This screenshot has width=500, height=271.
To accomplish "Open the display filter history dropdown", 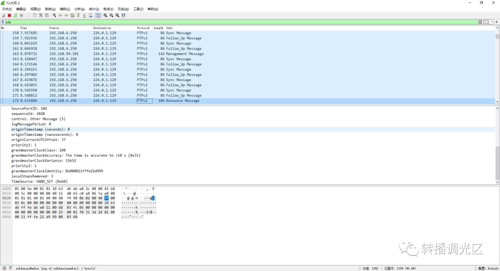I will [492, 22].
